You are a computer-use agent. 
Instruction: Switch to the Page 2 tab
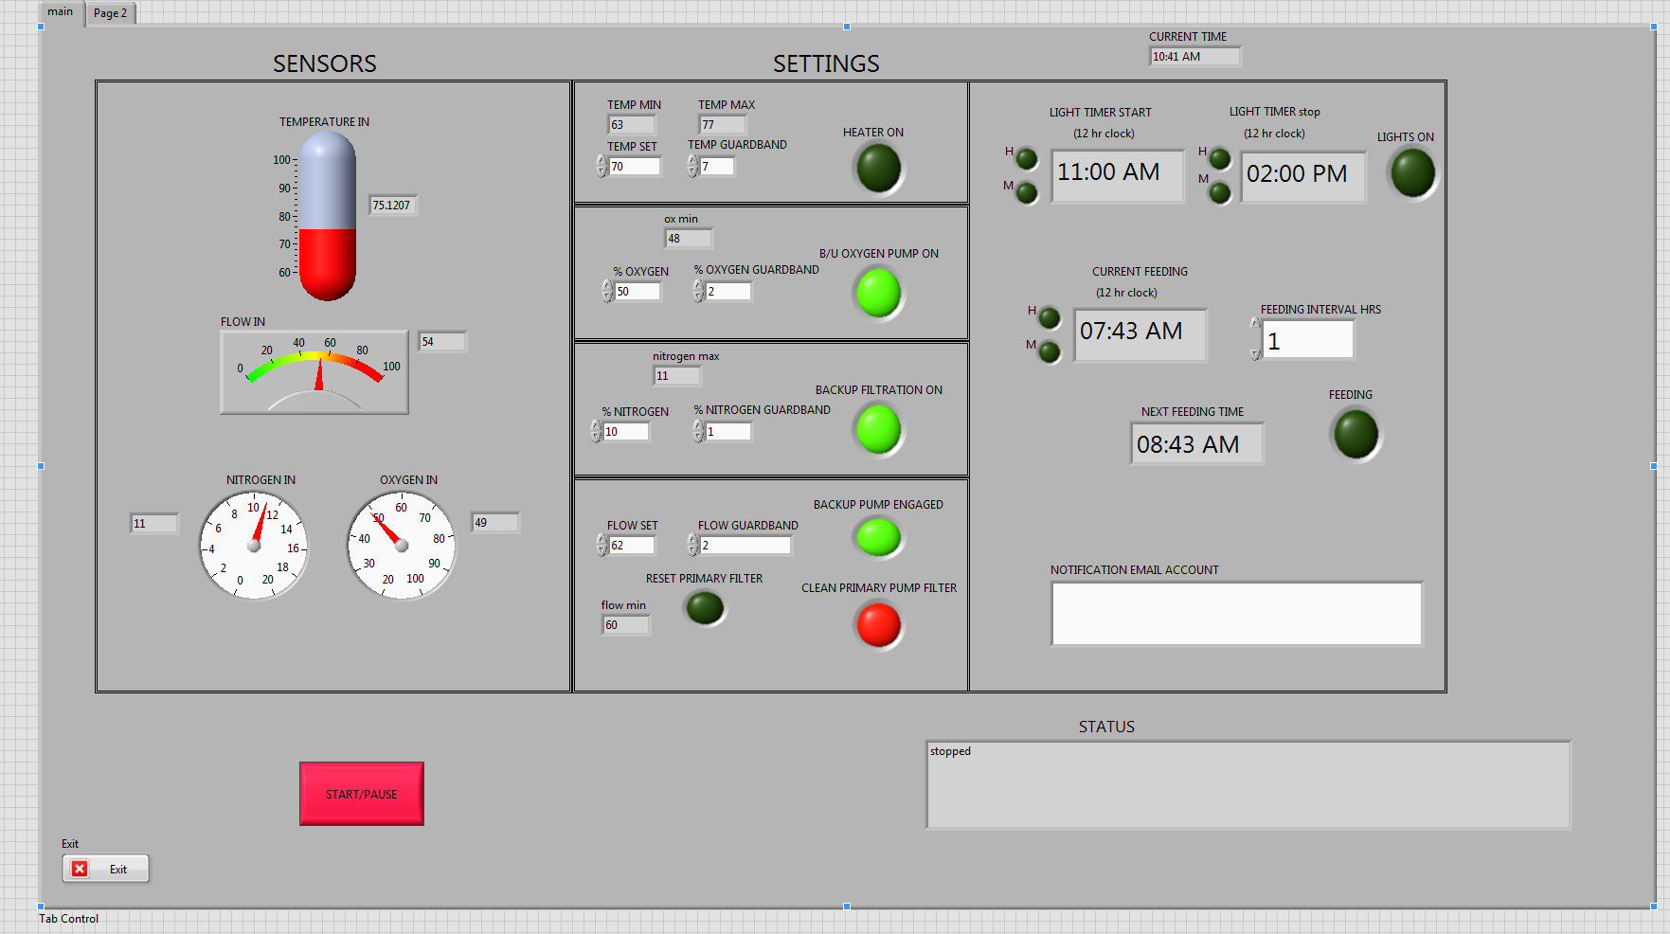111,13
